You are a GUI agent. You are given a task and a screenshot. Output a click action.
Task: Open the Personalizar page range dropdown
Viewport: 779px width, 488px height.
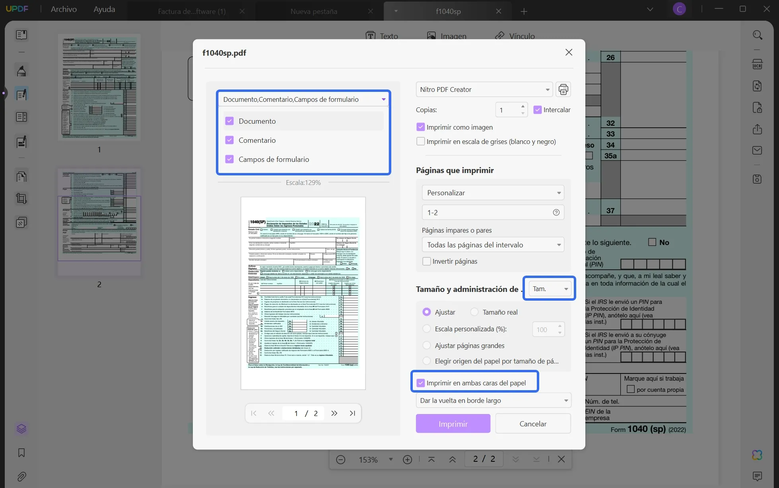[x=493, y=192]
